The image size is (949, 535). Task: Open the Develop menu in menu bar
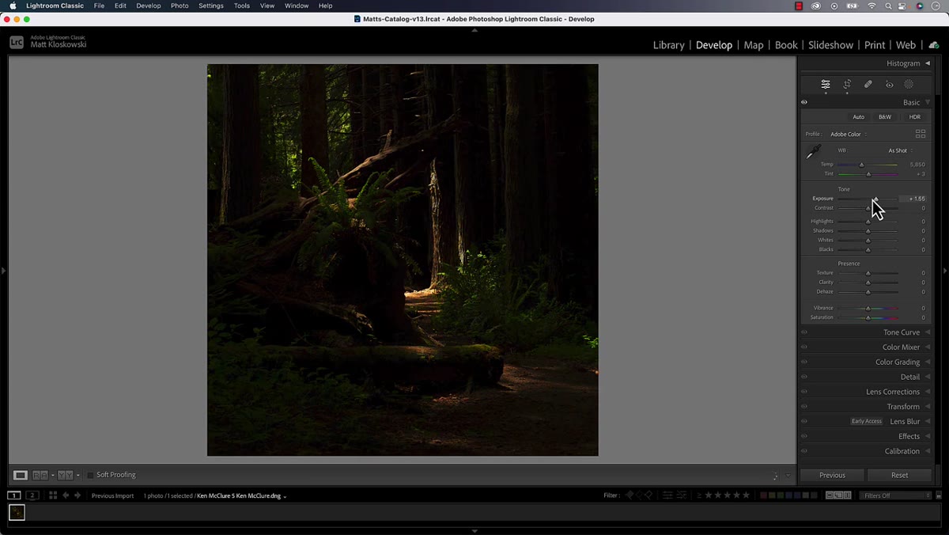pyautogui.click(x=148, y=6)
